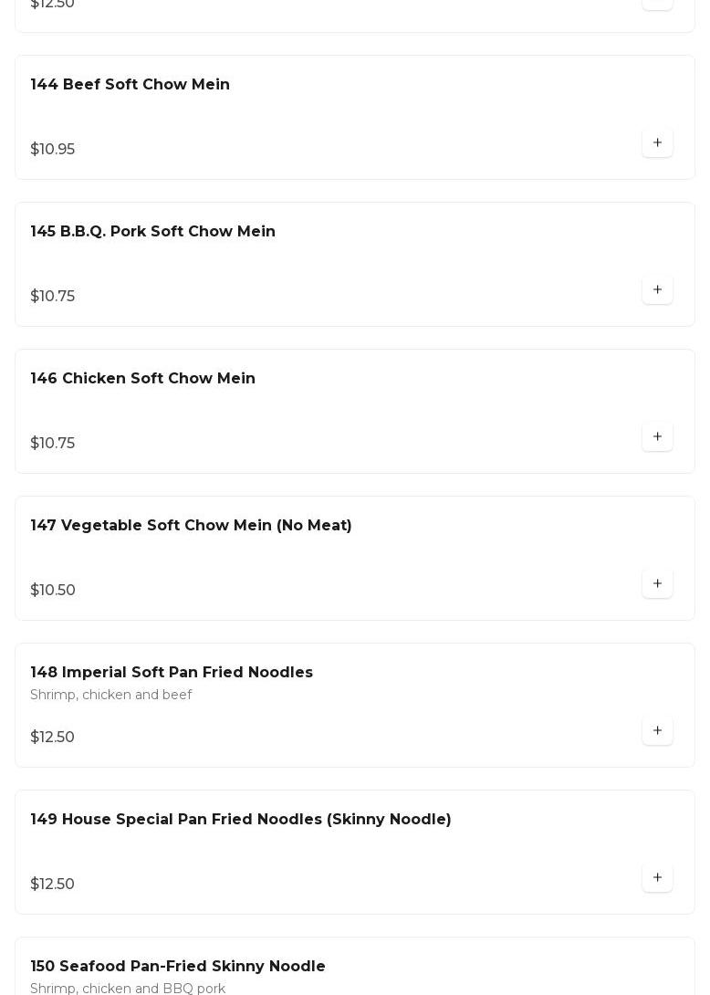
Task: Add 144 Beef Soft Chow Mein to cart
Action: coord(657,142)
